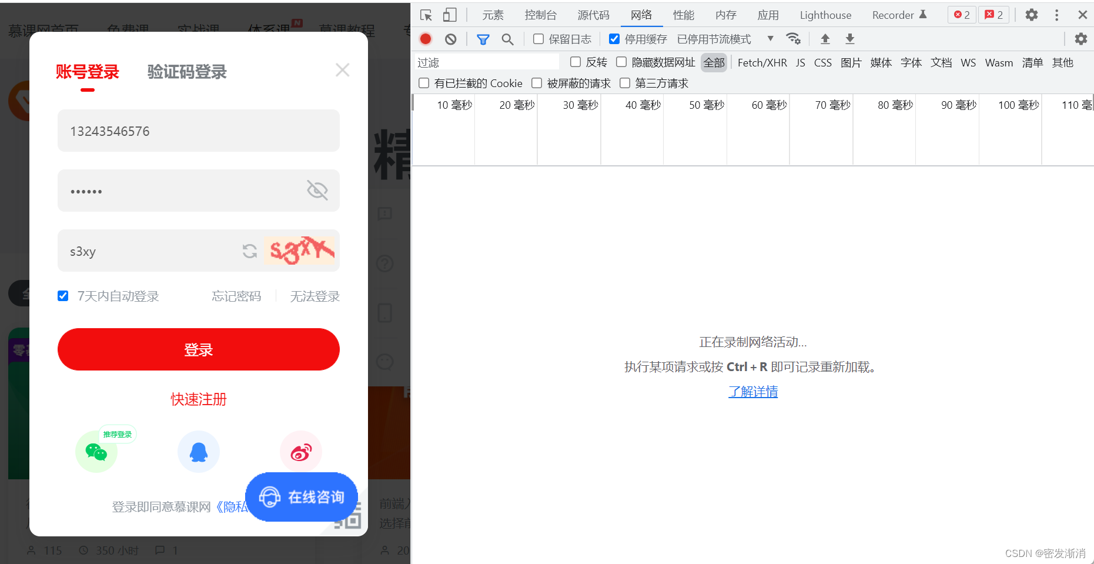Log in with QQ penguin icon
The height and width of the screenshot is (564, 1094).
199,452
